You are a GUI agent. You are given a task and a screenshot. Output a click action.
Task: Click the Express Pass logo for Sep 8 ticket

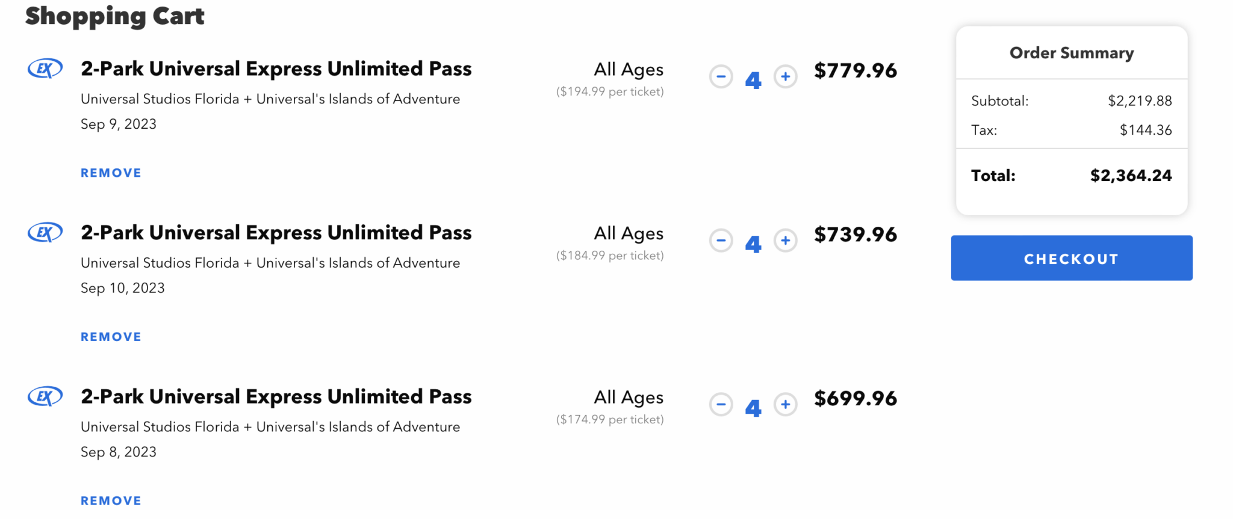click(x=44, y=396)
